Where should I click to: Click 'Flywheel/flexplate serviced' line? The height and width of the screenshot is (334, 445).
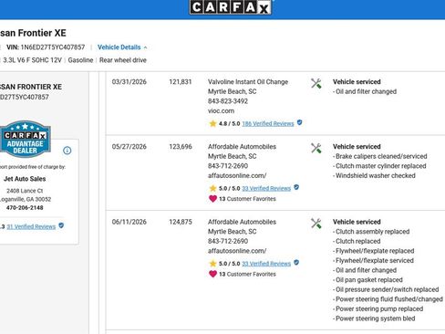pos(374,261)
